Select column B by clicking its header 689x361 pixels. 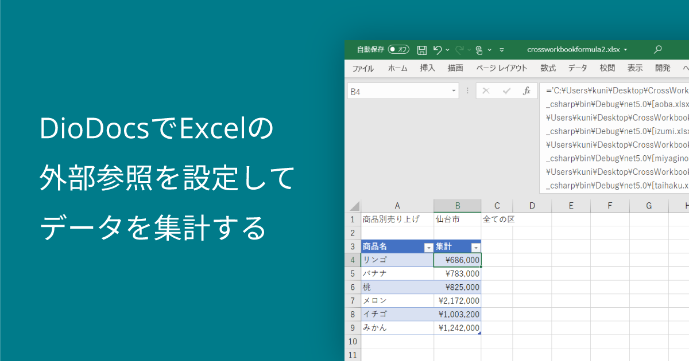pos(458,205)
